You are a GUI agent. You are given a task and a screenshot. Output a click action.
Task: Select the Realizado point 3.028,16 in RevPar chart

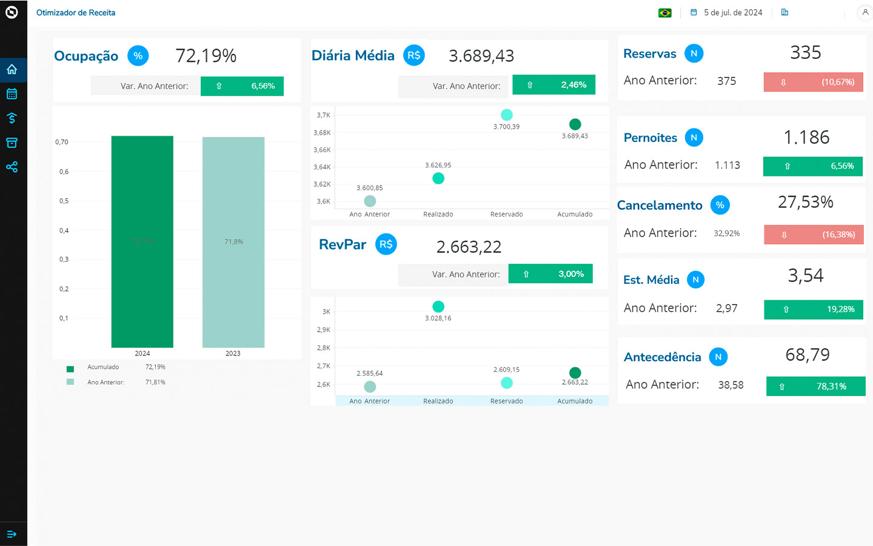(438, 307)
